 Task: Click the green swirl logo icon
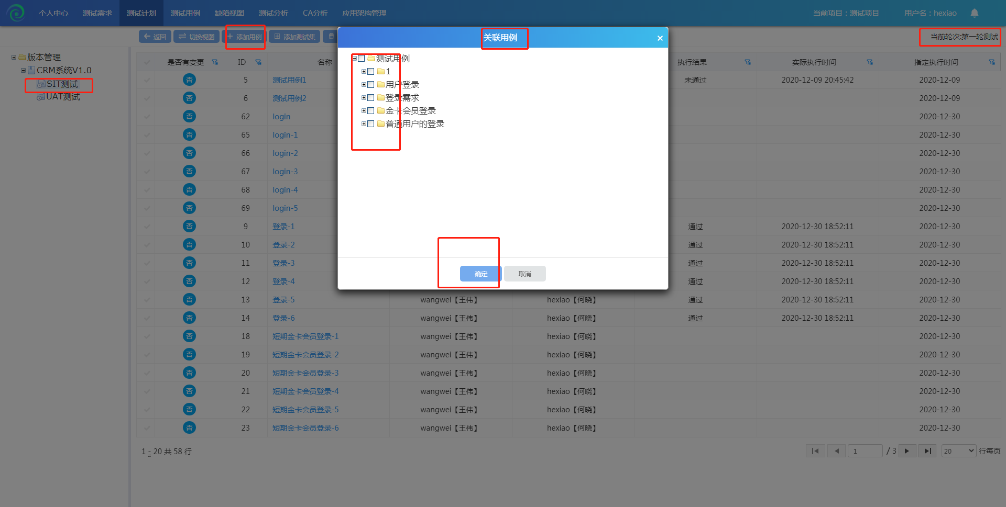tap(16, 13)
